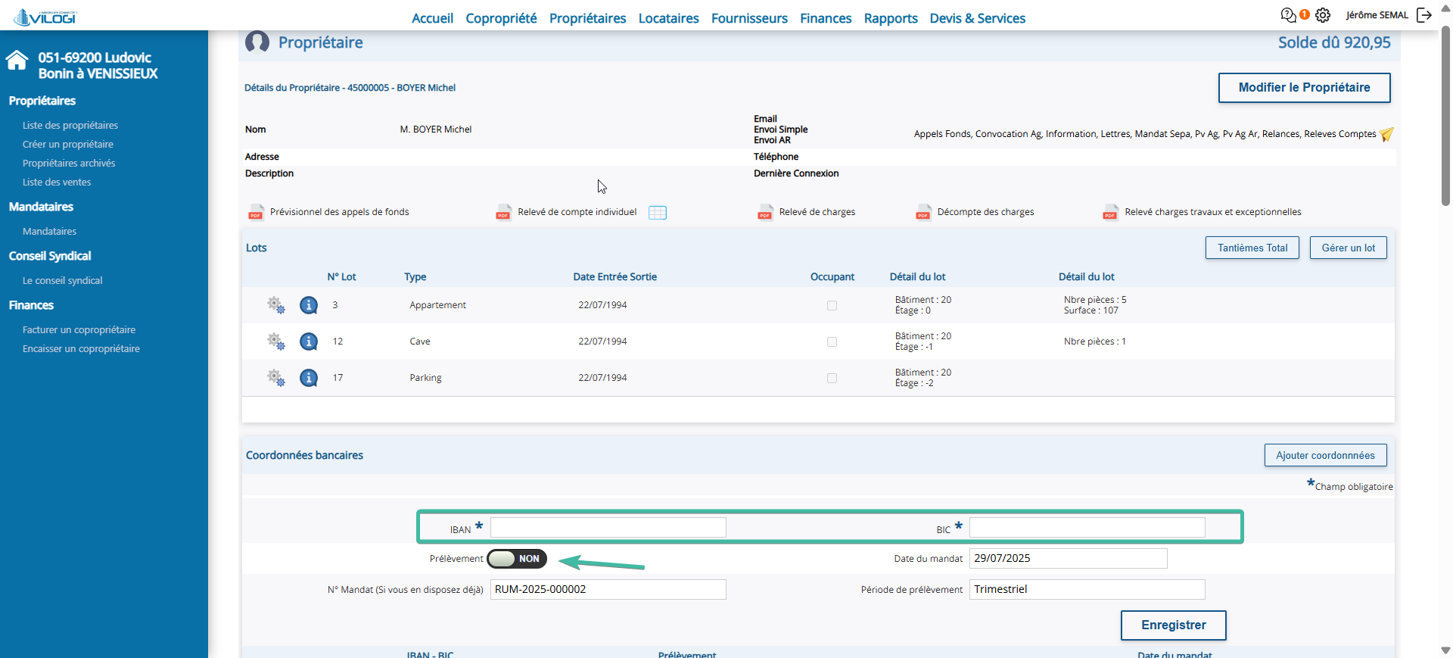
Task: Open the spreadsheet icon beside Relevé de compte individuel
Action: click(x=658, y=213)
